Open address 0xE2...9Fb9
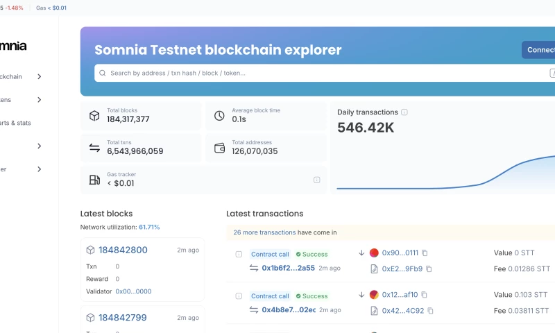Screen dimensions: 555x333 click(x=402, y=269)
